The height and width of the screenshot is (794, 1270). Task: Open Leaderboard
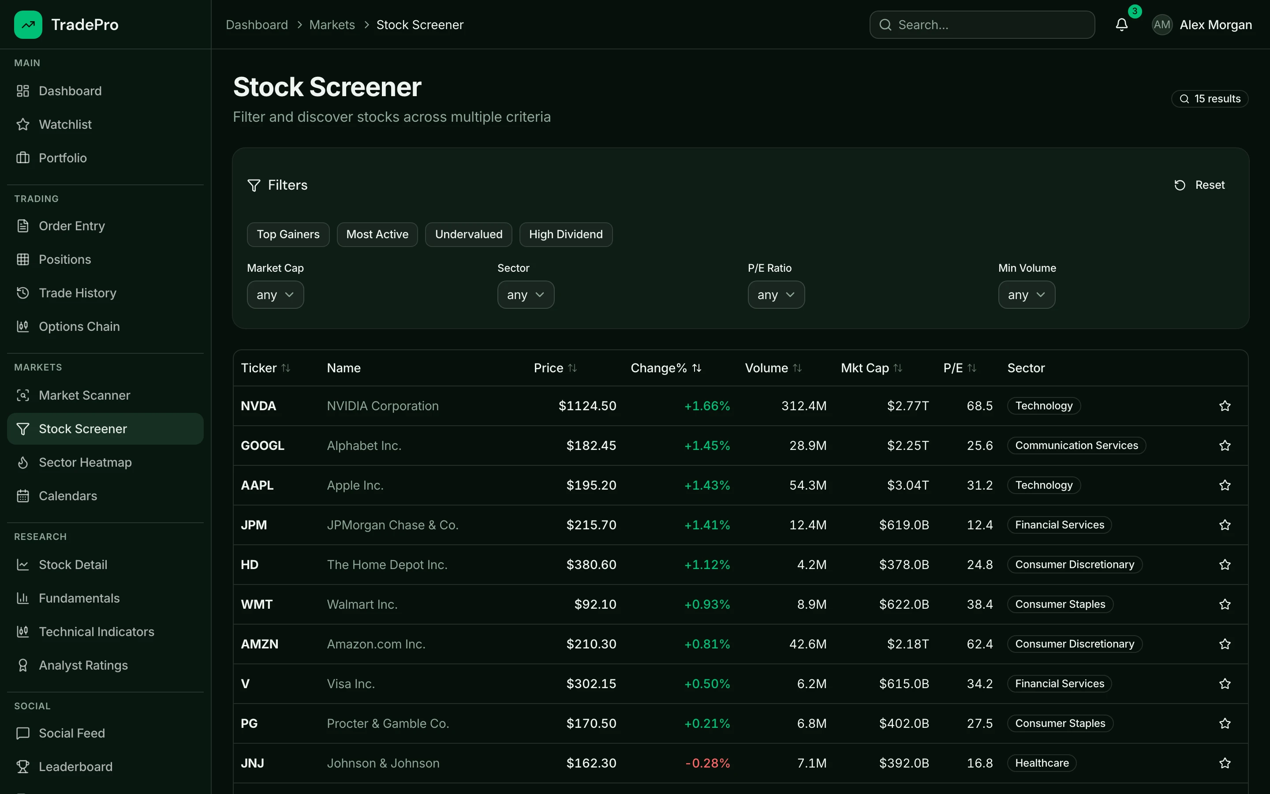105,767
